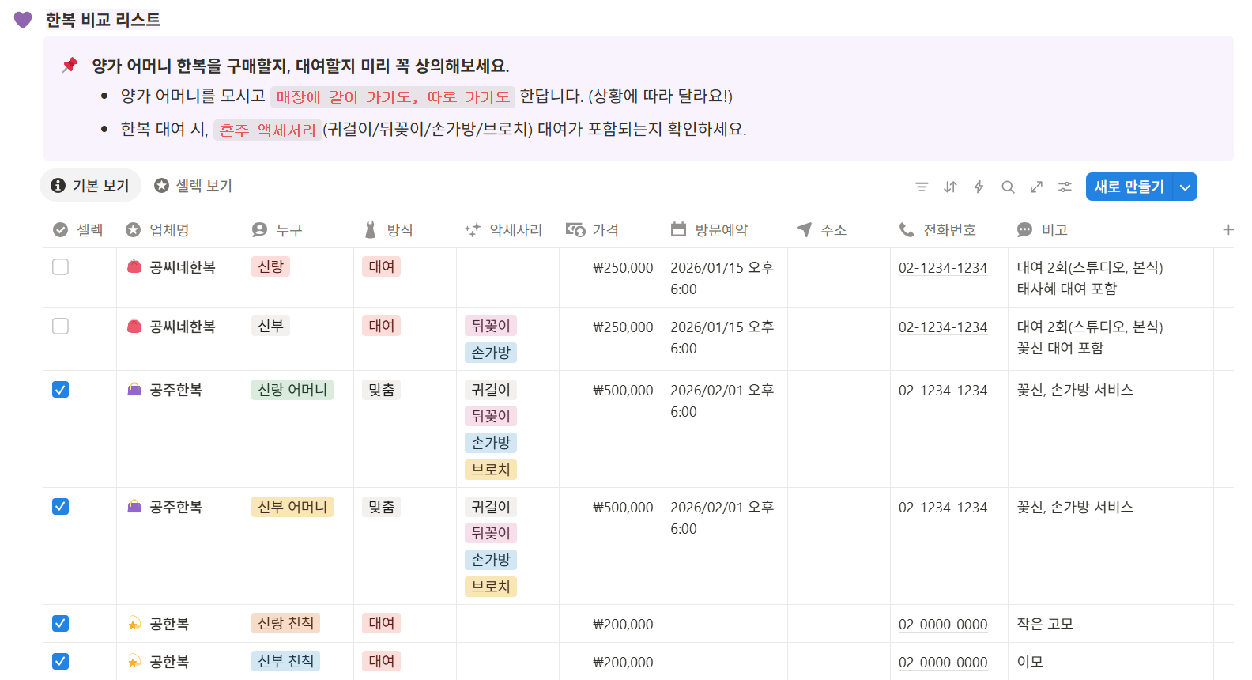Screen dimensions: 1252x680
Task: Click the 태사혜 대여 포함 note cell
Action: [x=1067, y=289]
